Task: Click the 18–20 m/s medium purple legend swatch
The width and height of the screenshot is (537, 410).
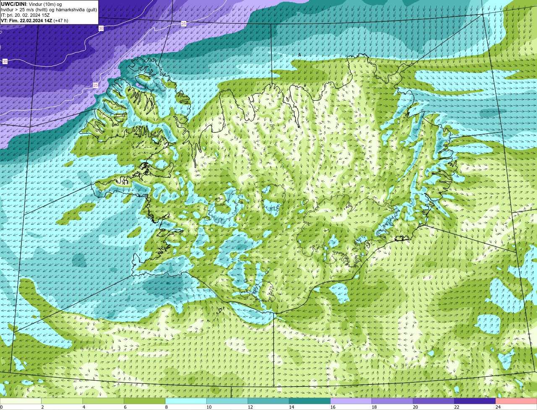Action: 392,401
